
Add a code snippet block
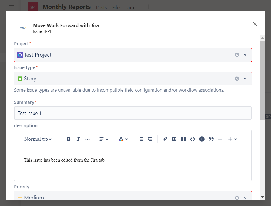pyautogui.click(x=192, y=139)
